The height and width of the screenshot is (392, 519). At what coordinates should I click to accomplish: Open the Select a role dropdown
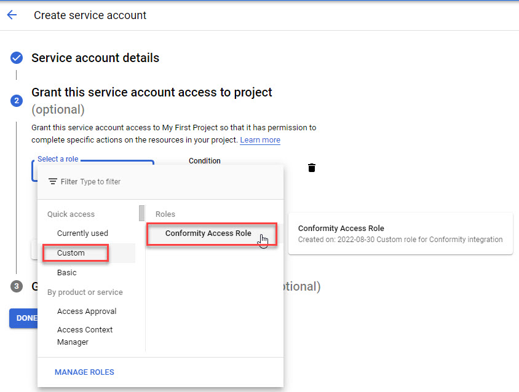coord(58,159)
